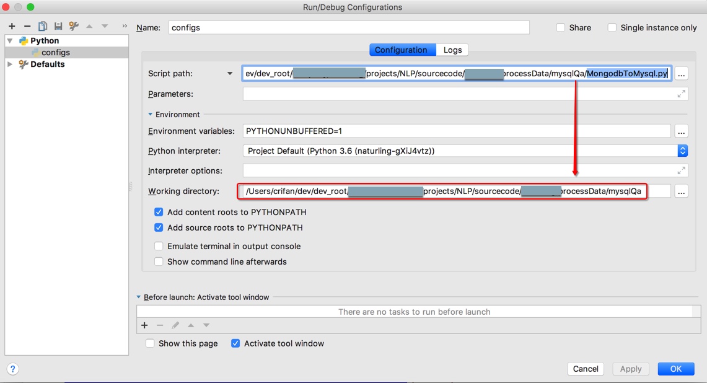Open help with question mark button

[12, 369]
